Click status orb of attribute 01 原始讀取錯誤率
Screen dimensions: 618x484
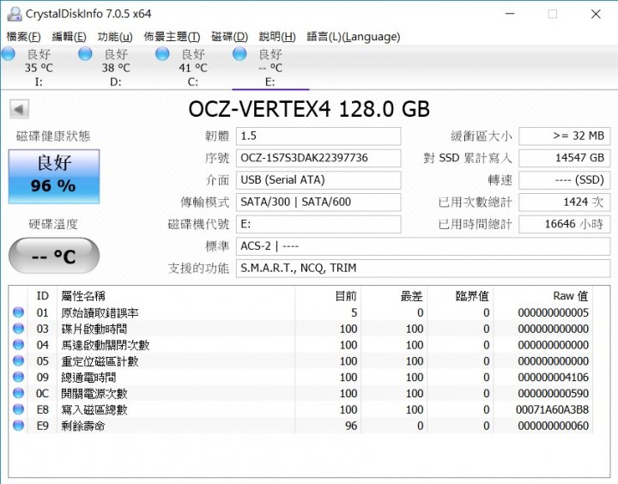pyautogui.click(x=19, y=312)
